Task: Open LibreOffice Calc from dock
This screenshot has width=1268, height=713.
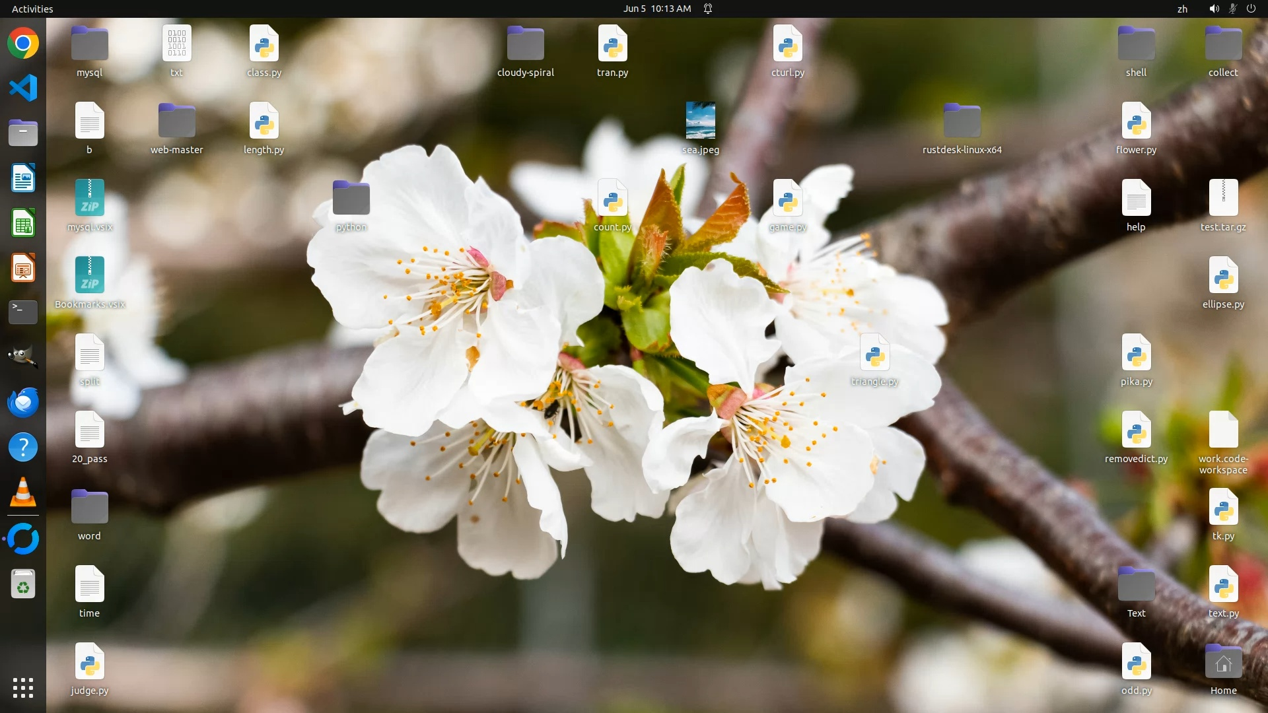Action: tap(23, 223)
